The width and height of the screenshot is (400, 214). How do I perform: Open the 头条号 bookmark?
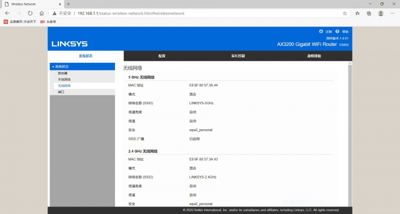tap(48, 21)
